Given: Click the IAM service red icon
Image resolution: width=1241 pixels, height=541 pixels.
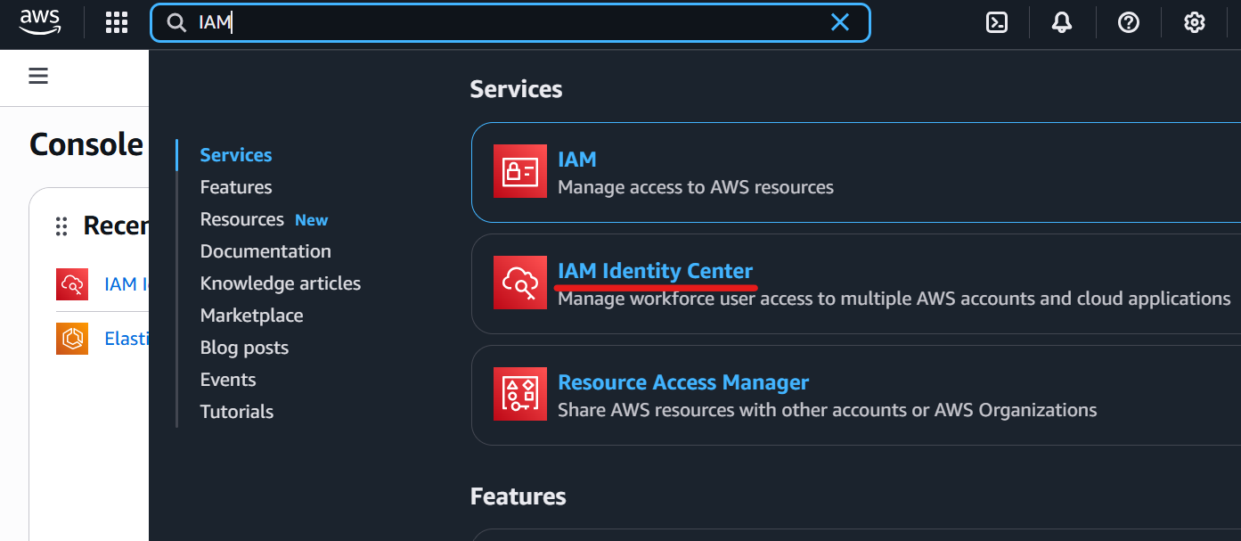Looking at the screenshot, I should pyautogui.click(x=520, y=172).
